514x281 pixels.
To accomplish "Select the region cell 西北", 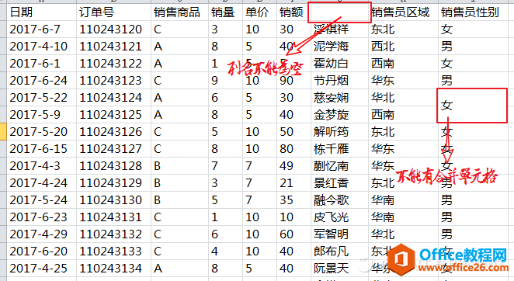I will [x=403, y=47].
